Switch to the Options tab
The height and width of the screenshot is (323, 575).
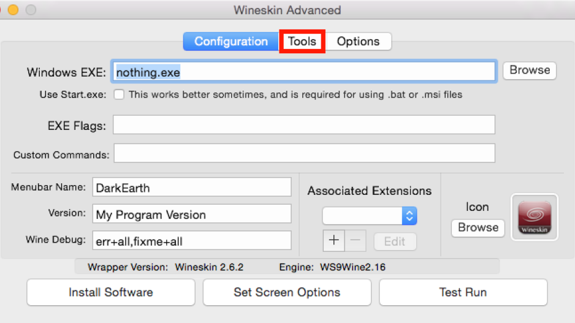tap(358, 42)
